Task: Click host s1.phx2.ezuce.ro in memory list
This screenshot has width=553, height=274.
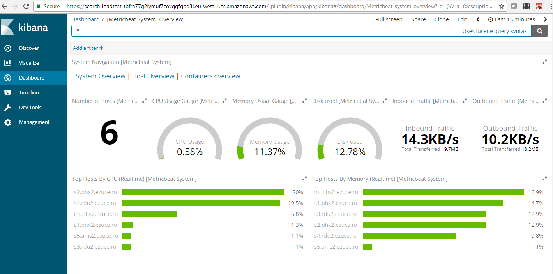Action: (x=336, y=203)
